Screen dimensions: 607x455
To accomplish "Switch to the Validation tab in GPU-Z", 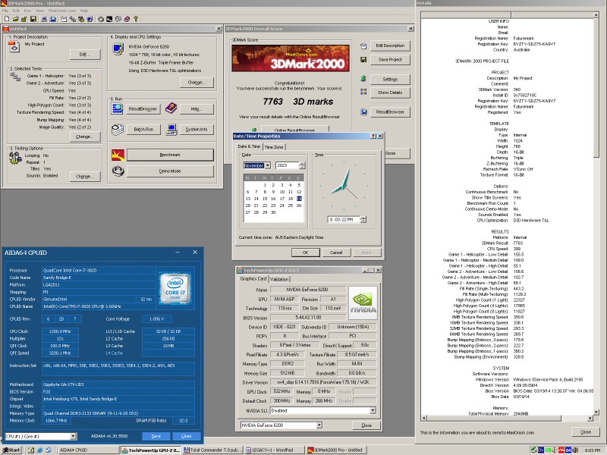I will click(279, 279).
